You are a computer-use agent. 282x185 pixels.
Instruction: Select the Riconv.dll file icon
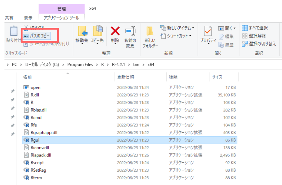pyautogui.click(x=26, y=147)
